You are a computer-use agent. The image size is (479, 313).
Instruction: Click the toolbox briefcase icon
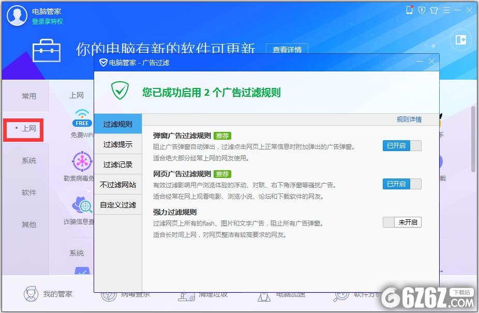(47, 50)
